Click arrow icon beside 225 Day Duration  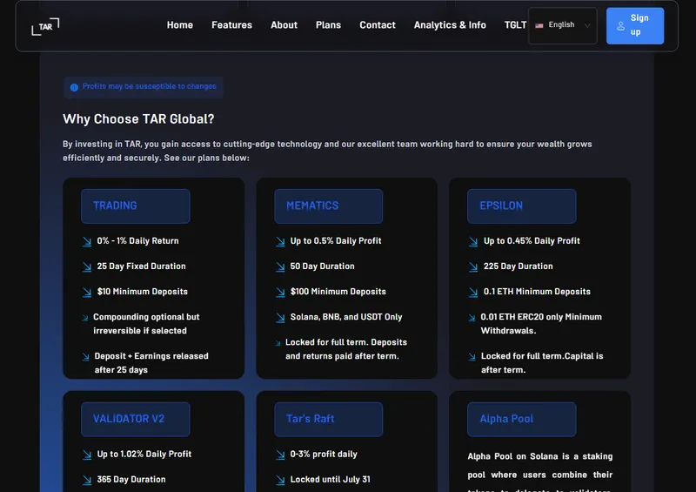(x=473, y=266)
